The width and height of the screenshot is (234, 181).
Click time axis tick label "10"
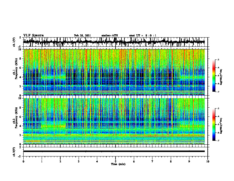click(x=208, y=161)
